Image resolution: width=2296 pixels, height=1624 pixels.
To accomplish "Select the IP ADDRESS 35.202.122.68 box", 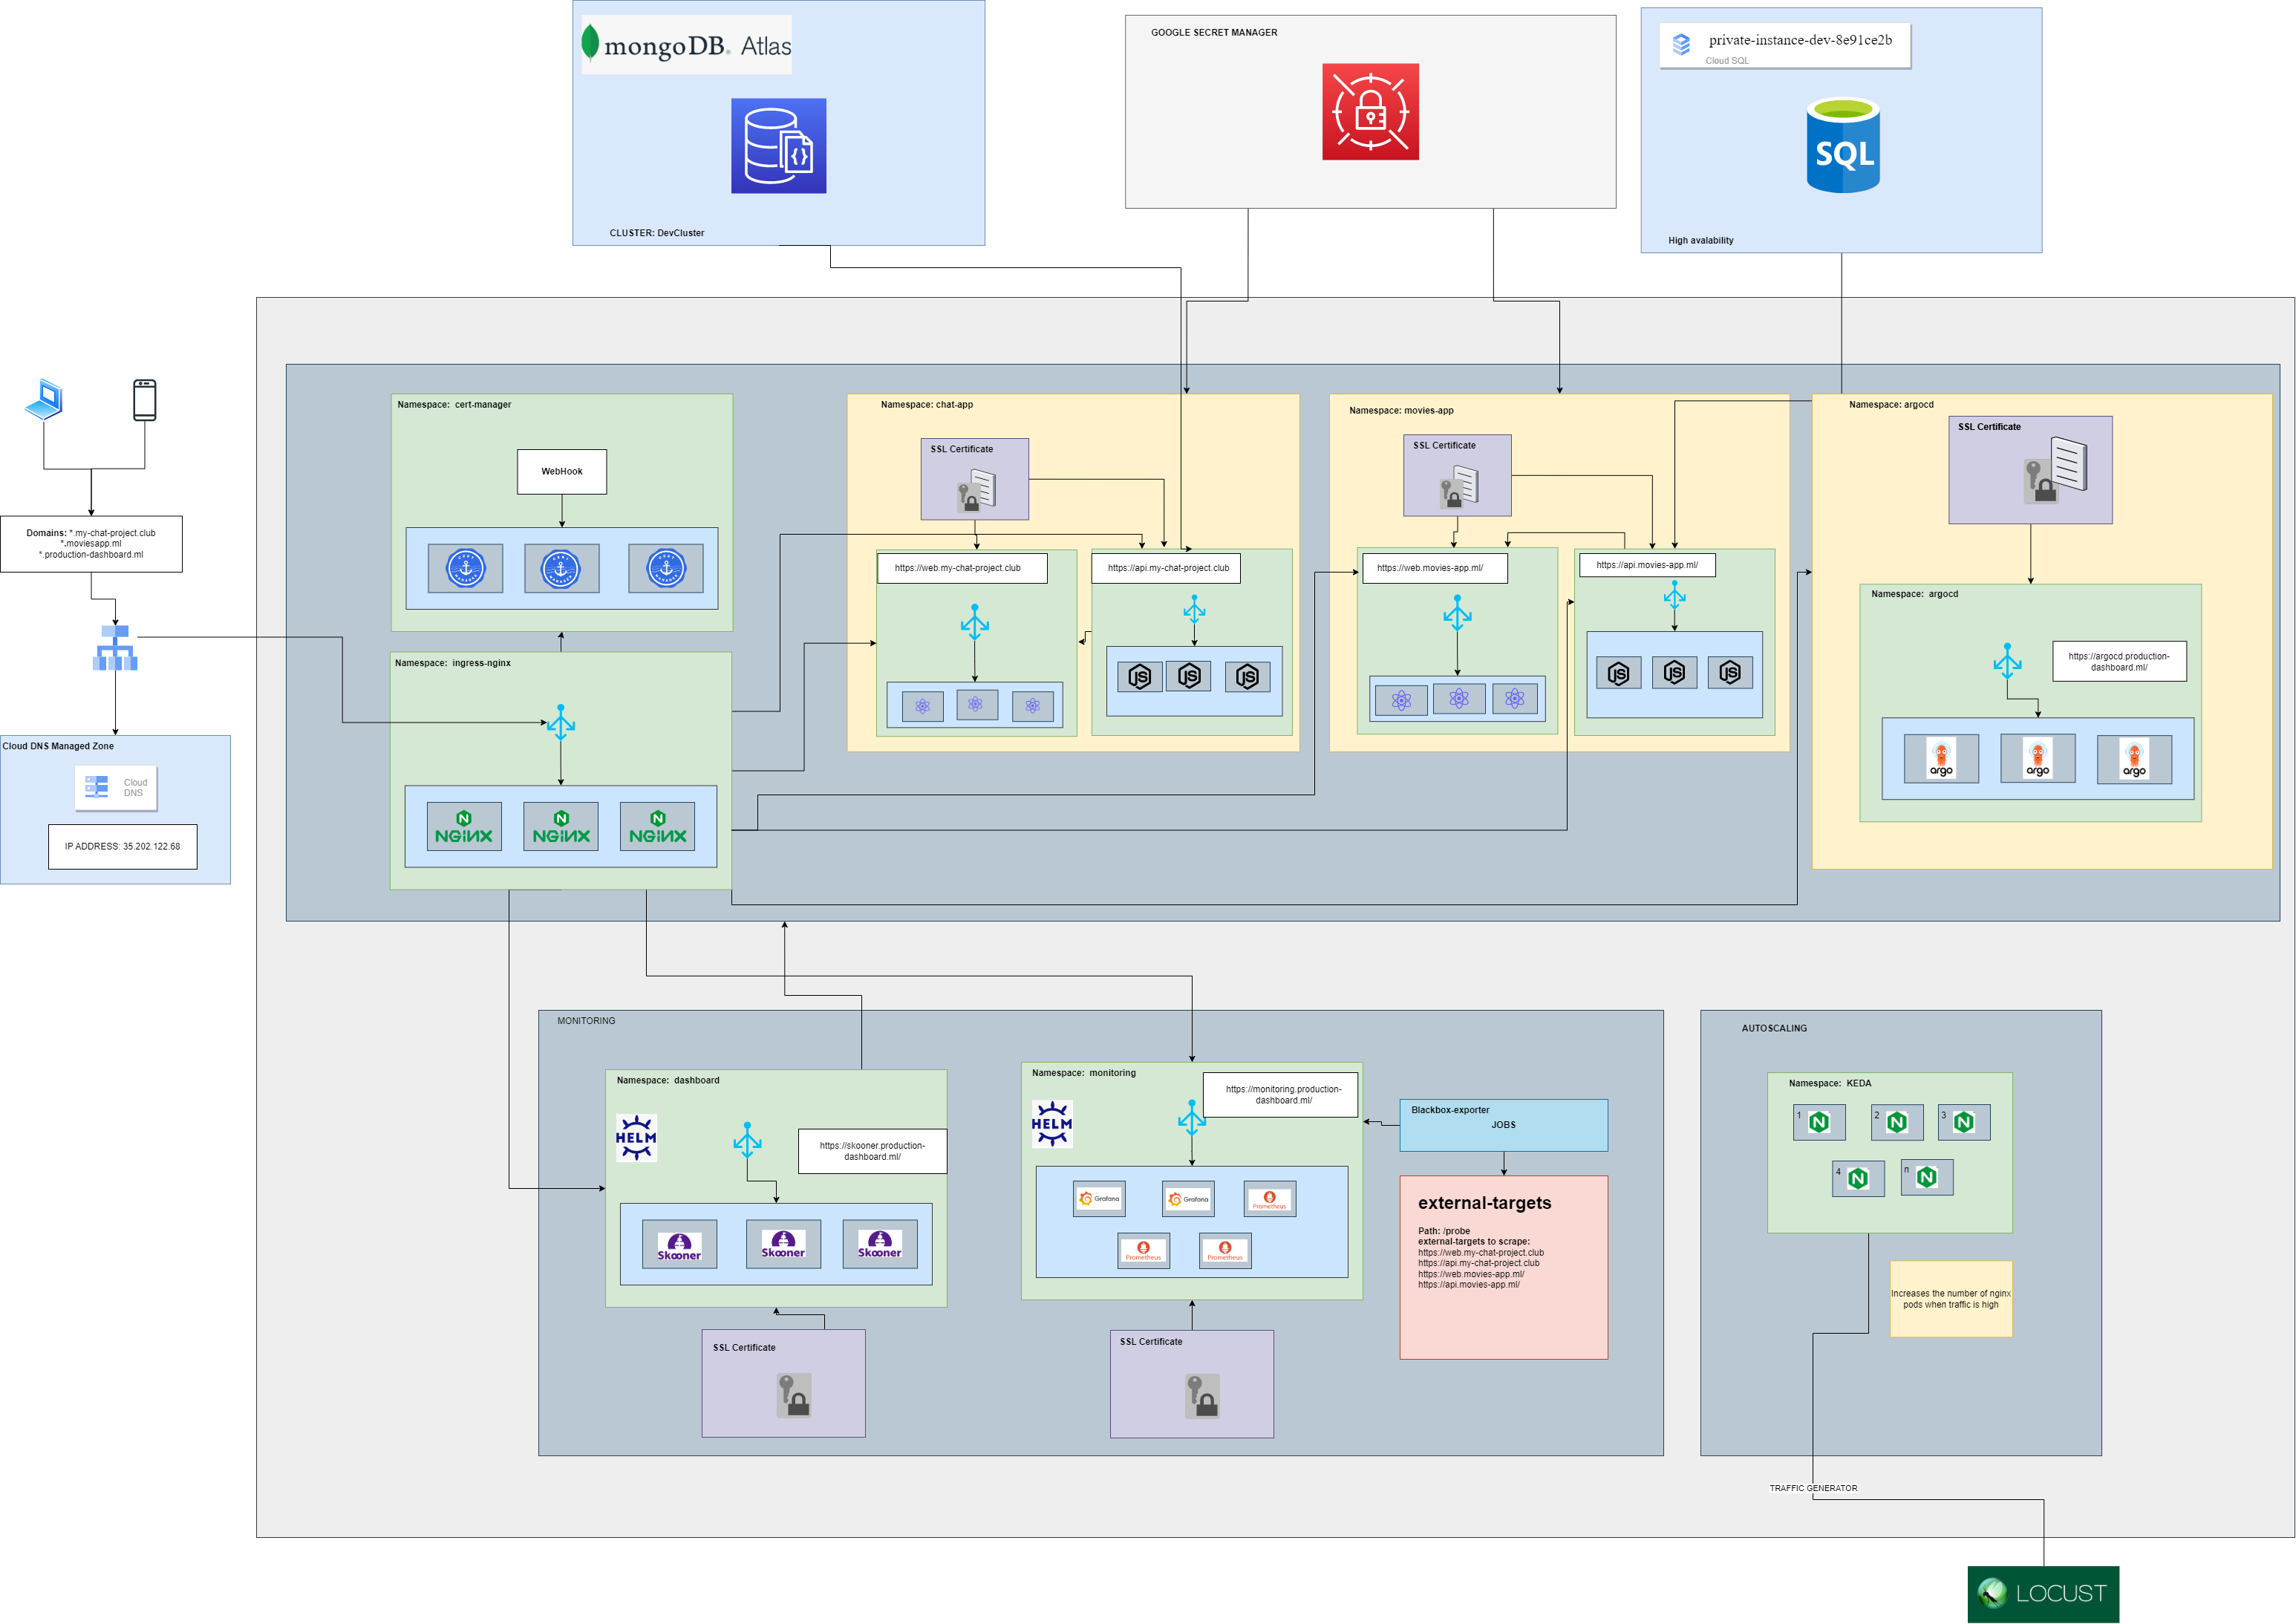I will pyautogui.click(x=122, y=846).
